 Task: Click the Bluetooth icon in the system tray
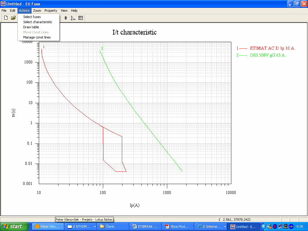[x=275, y=226]
